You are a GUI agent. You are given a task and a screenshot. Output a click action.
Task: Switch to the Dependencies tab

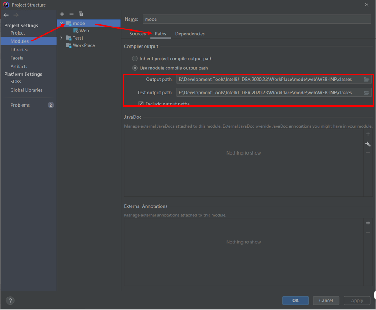(190, 34)
